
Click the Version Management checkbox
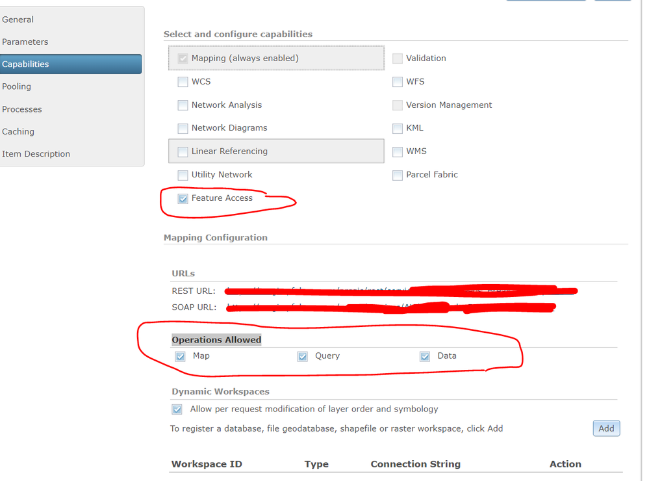[398, 105]
